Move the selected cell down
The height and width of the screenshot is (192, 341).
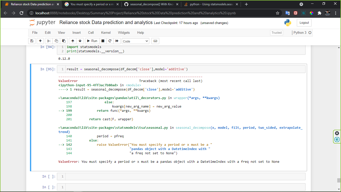click(80, 41)
